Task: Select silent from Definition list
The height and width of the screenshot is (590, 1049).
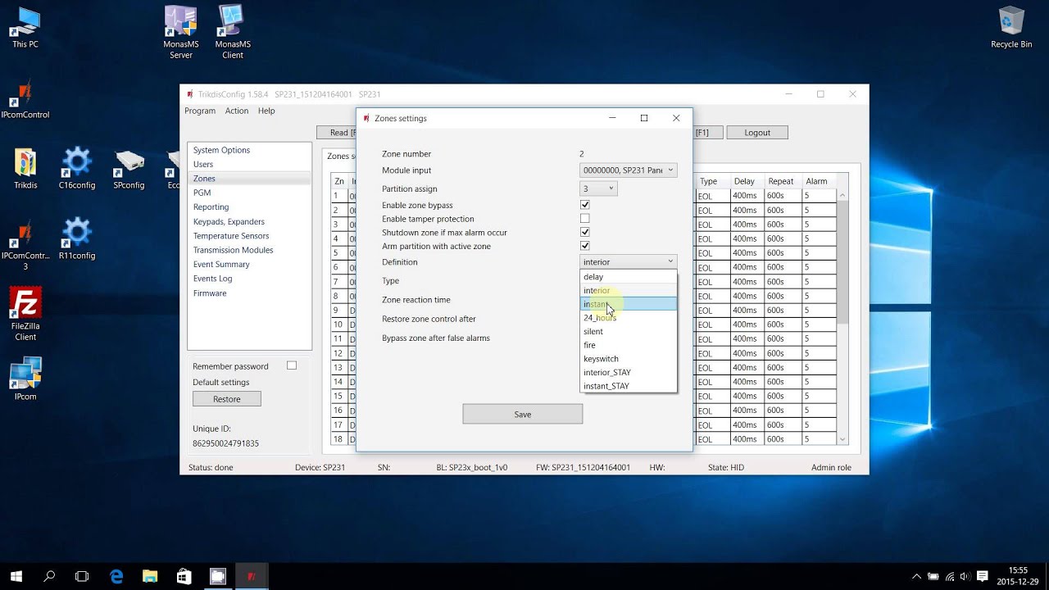Action: (629, 331)
